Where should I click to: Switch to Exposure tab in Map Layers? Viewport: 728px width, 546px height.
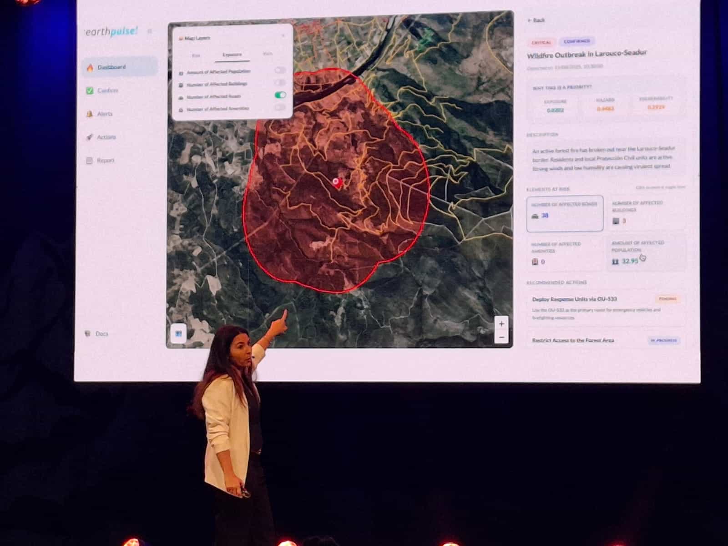tap(232, 55)
